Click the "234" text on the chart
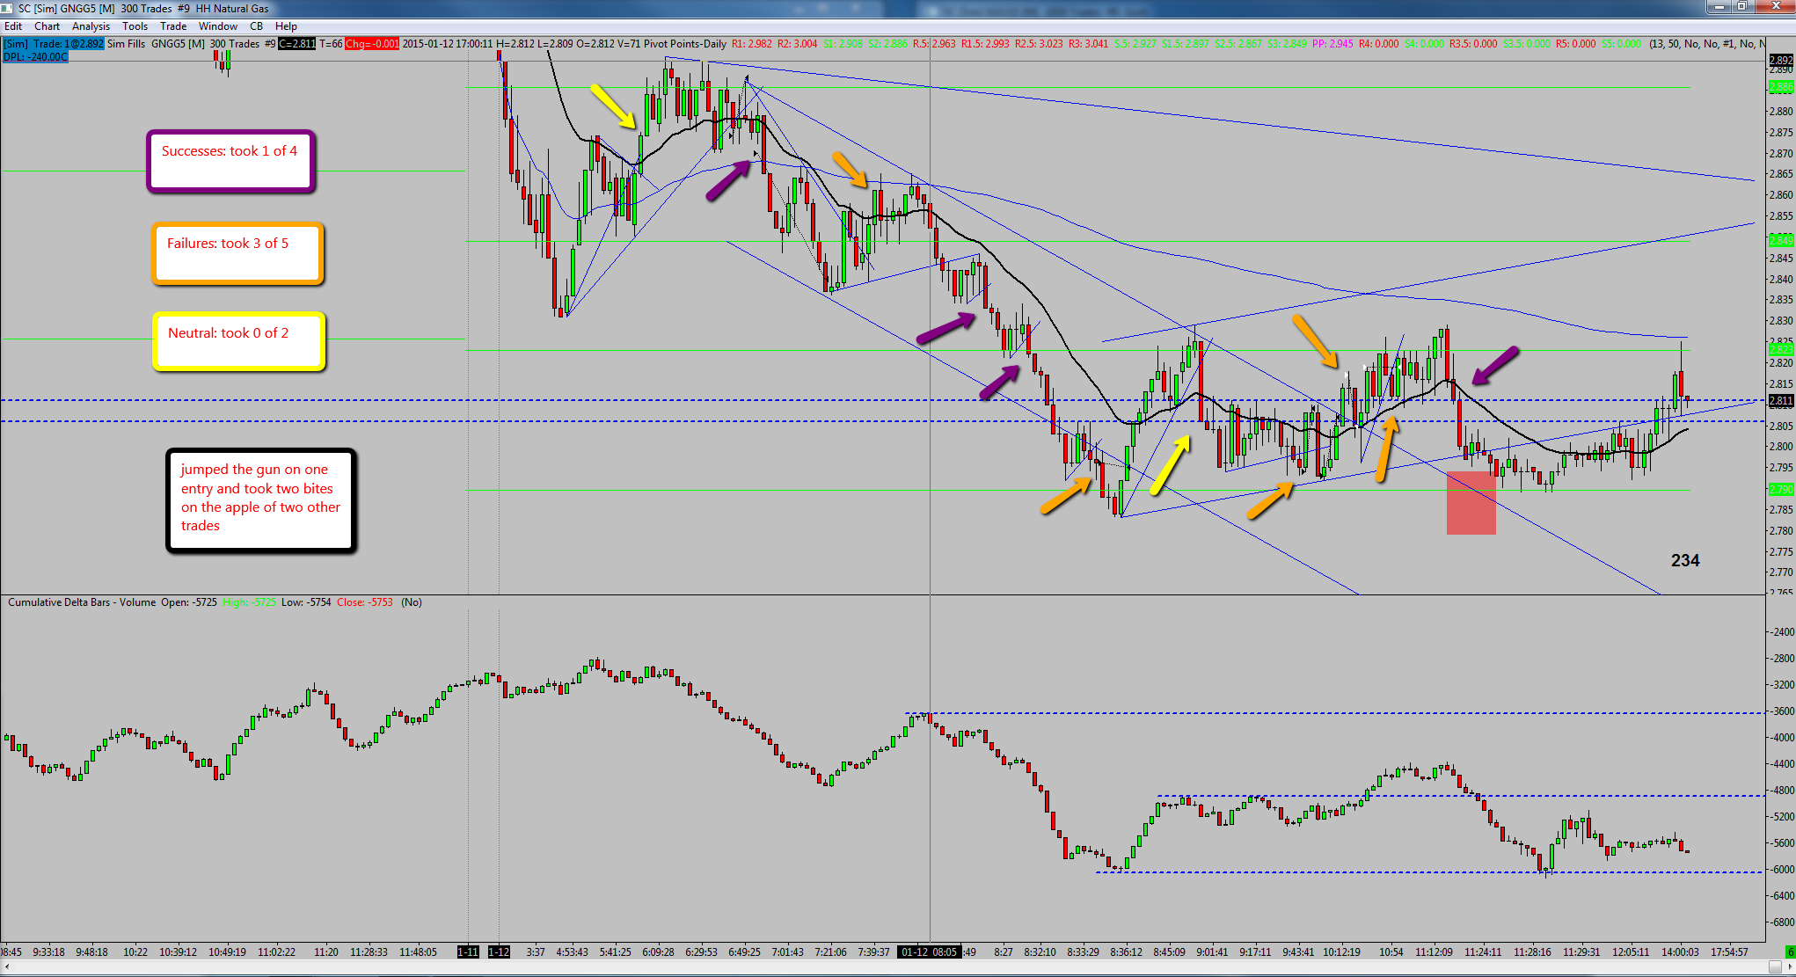The height and width of the screenshot is (977, 1796). coord(1685,560)
